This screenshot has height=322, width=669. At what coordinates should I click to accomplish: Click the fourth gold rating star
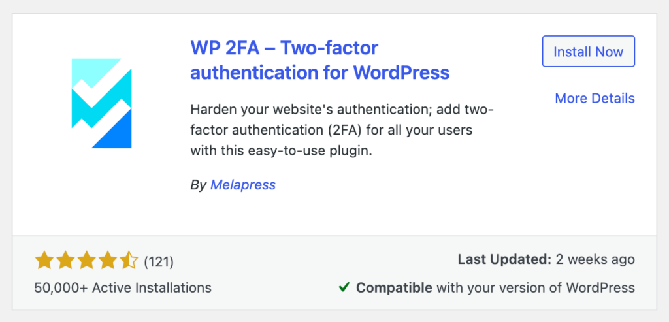click(x=108, y=261)
